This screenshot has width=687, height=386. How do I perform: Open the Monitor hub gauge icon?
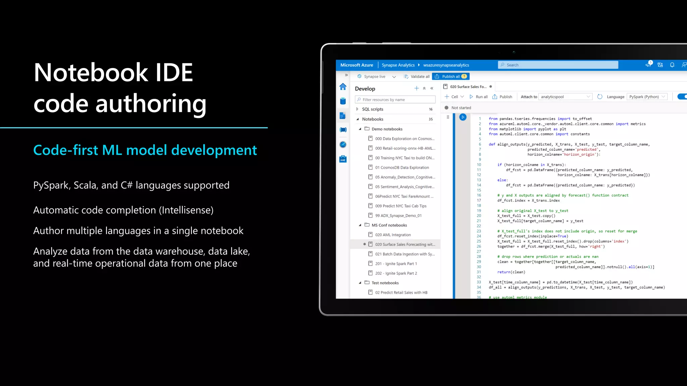click(x=343, y=144)
